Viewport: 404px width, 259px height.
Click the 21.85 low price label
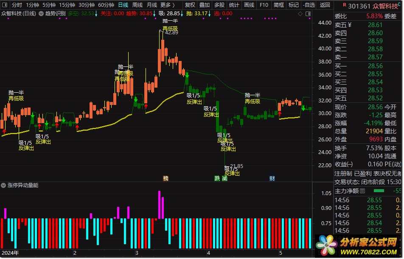[236, 166]
